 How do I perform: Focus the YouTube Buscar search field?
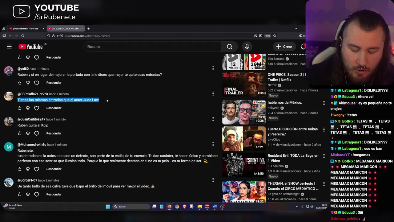152,47
